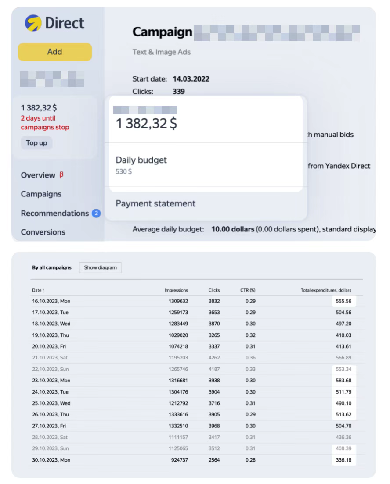Click the Start date value 14.03.2022
This screenshot has height=484, width=390.
pos(191,79)
